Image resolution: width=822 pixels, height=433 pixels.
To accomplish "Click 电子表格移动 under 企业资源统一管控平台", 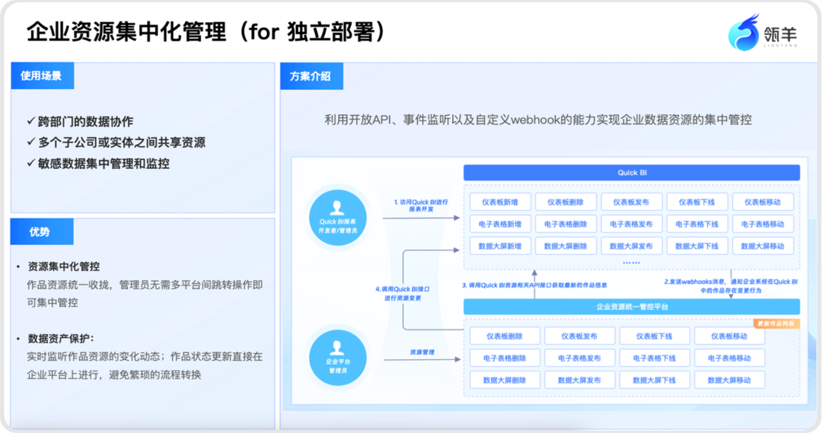I will point(729,358).
